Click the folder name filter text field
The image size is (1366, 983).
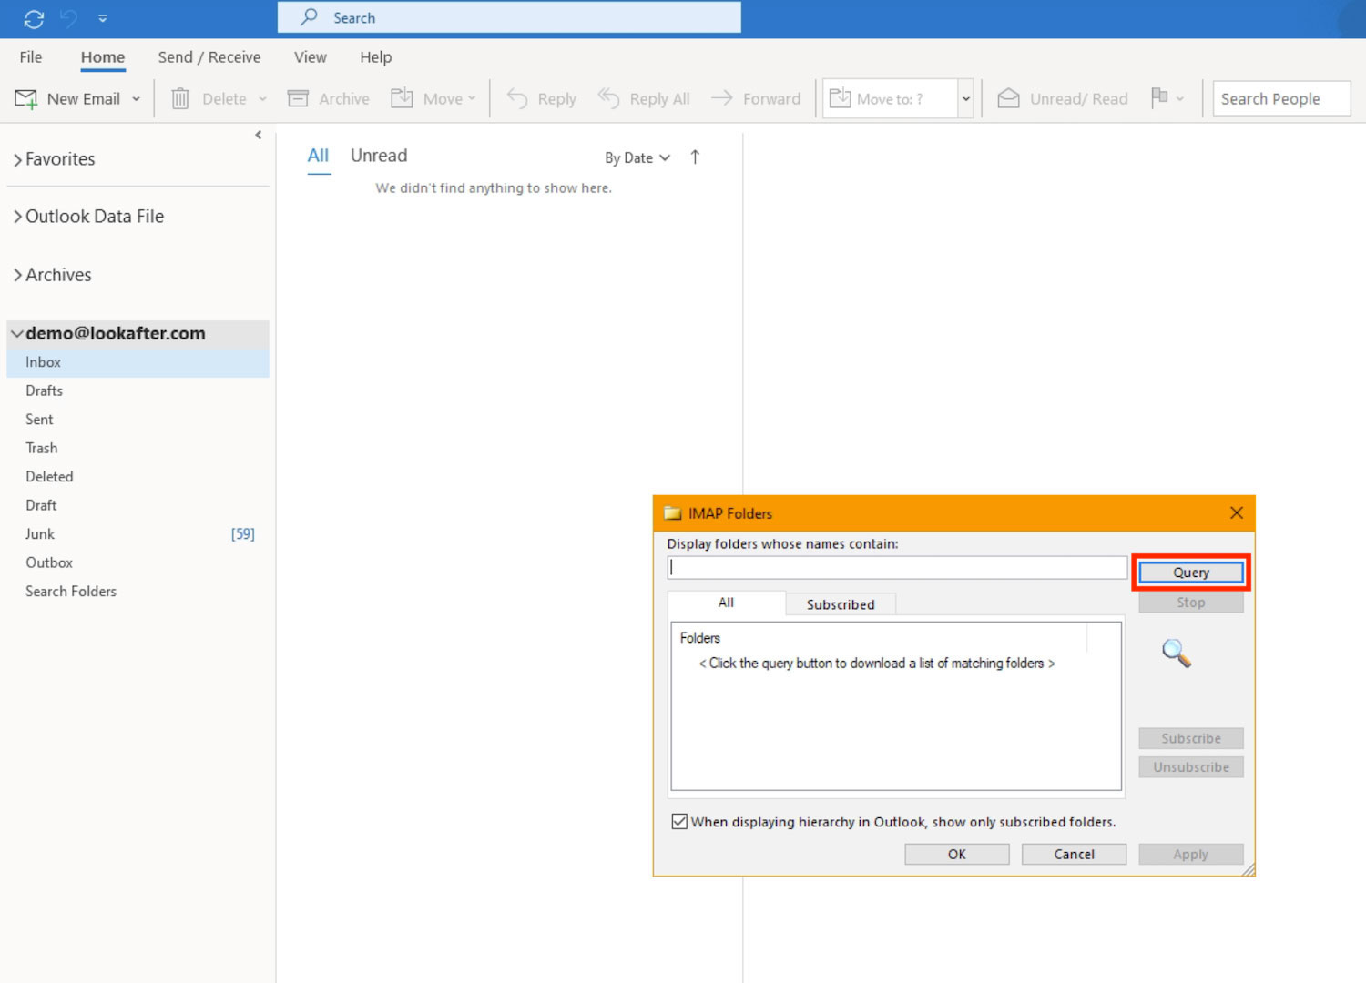click(x=897, y=568)
